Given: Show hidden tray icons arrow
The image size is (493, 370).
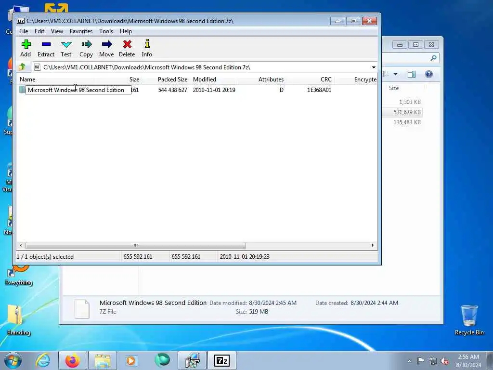Looking at the screenshot, I should tap(409, 361).
